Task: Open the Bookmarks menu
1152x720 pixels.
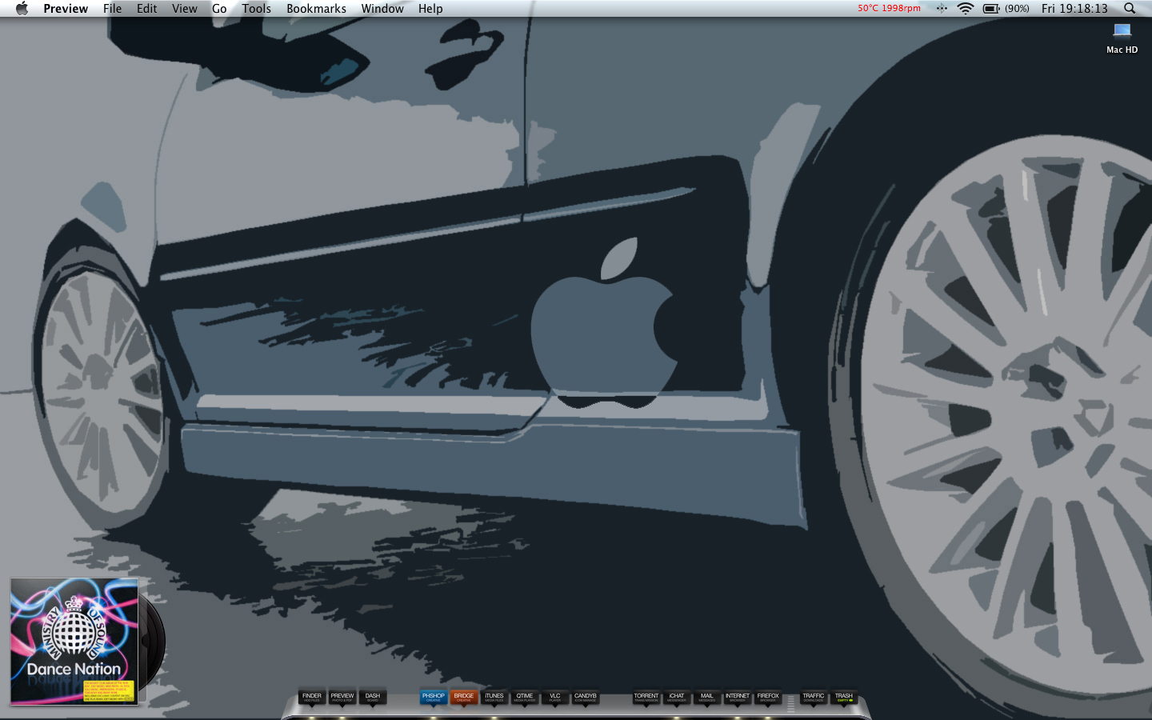Action: (x=316, y=8)
